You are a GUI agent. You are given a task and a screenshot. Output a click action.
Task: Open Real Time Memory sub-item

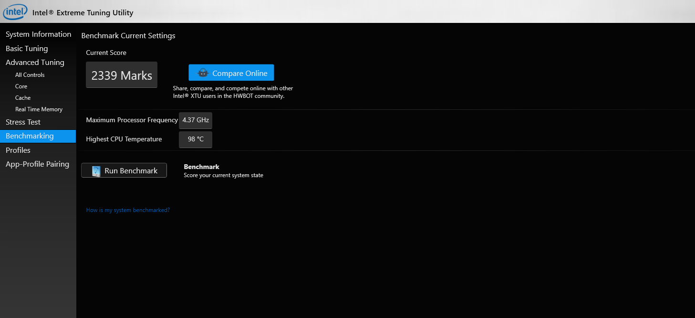click(38, 109)
